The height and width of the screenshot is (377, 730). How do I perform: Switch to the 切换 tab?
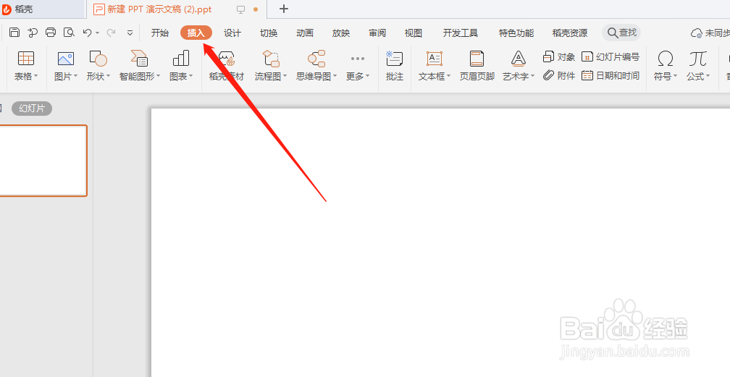point(269,33)
